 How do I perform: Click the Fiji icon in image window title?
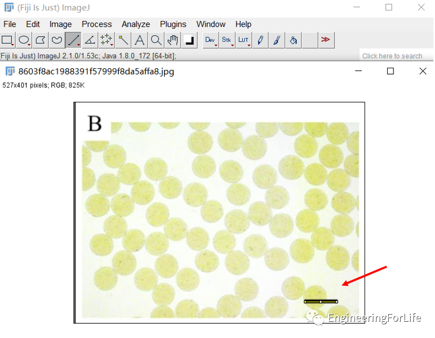(11, 71)
